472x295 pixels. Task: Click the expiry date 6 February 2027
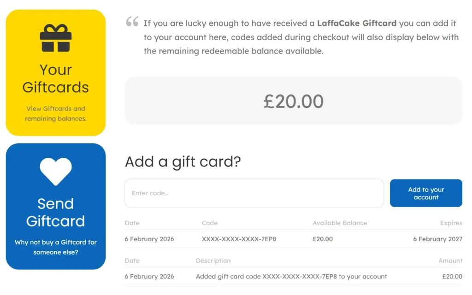click(x=437, y=239)
